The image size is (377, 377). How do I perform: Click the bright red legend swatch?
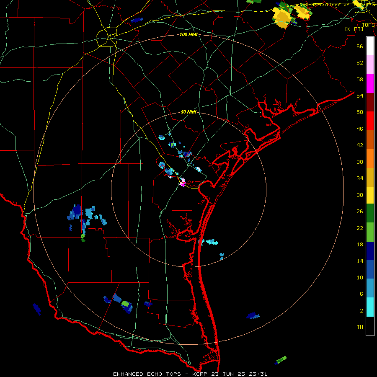tap(370, 121)
